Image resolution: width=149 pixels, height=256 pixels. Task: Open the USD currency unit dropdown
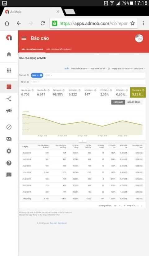point(80,69)
